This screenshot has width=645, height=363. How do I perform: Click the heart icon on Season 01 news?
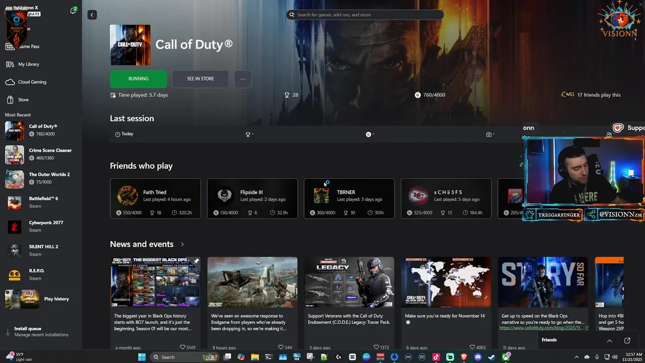182,347
